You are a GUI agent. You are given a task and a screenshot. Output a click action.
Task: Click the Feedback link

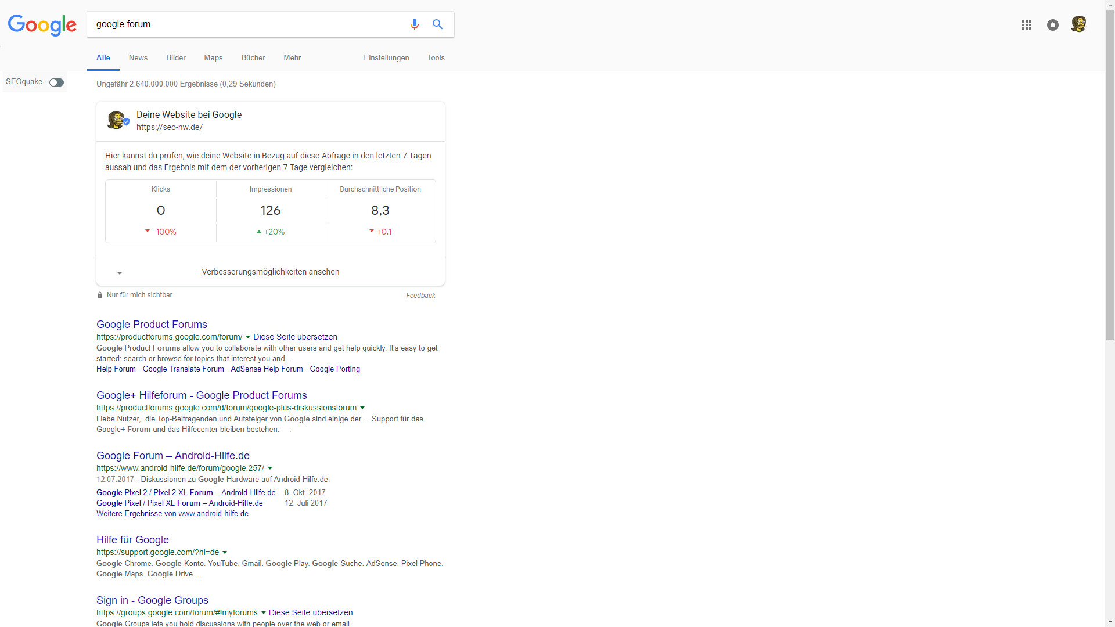421,296
